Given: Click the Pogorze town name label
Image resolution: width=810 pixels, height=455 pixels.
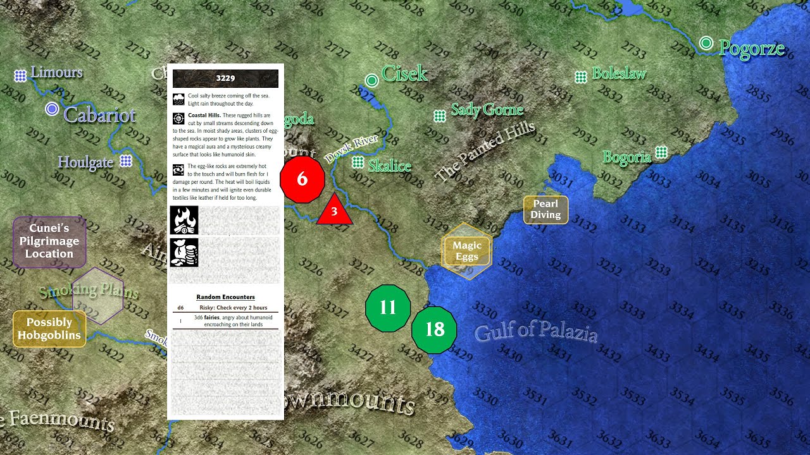Looking at the screenshot, I should (x=752, y=48).
